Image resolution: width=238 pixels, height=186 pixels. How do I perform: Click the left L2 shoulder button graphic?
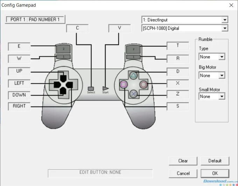[63, 49]
